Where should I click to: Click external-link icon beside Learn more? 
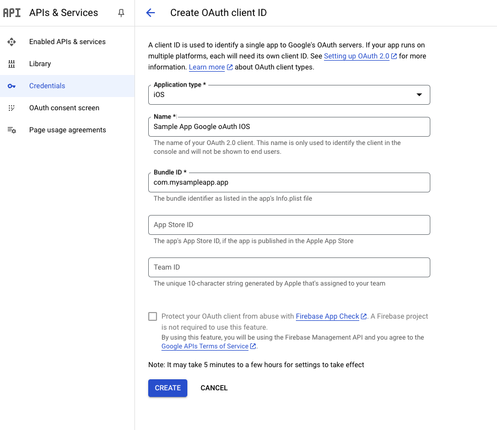tap(230, 67)
